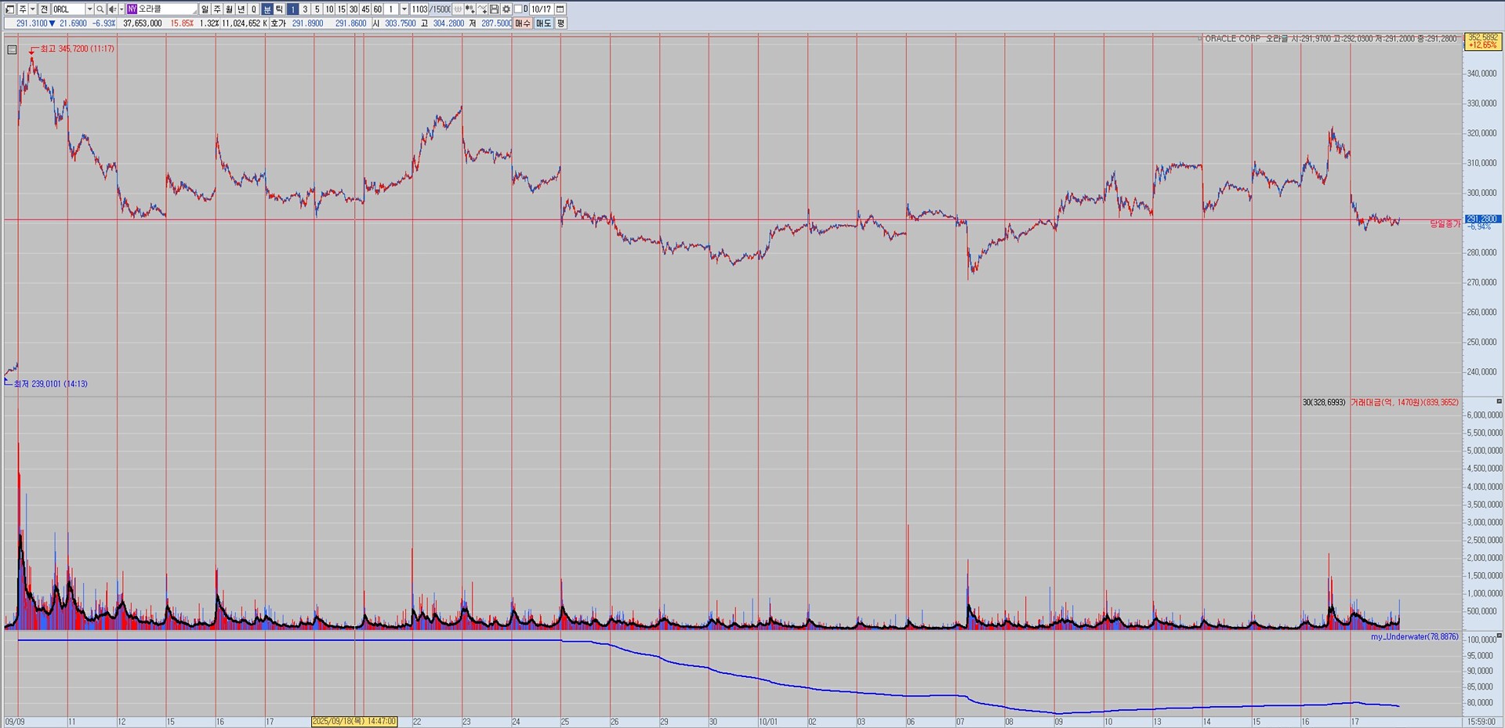Open ORCL ticker code dropdown arrow
Image resolution: width=1505 pixels, height=728 pixels.
pos(89,9)
